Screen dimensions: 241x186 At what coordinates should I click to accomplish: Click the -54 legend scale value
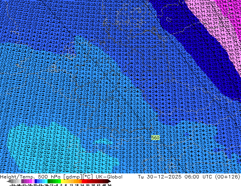[x=12, y=185]
